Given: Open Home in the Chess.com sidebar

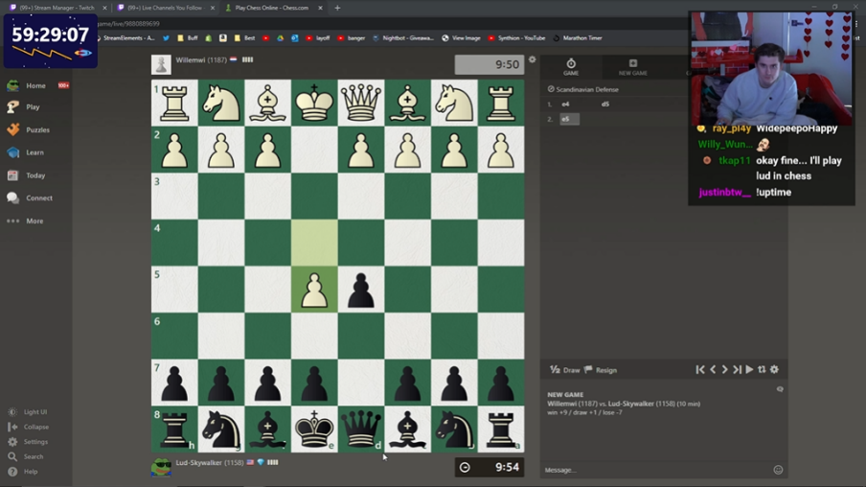Looking at the screenshot, I should pyautogui.click(x=35, y=85).
